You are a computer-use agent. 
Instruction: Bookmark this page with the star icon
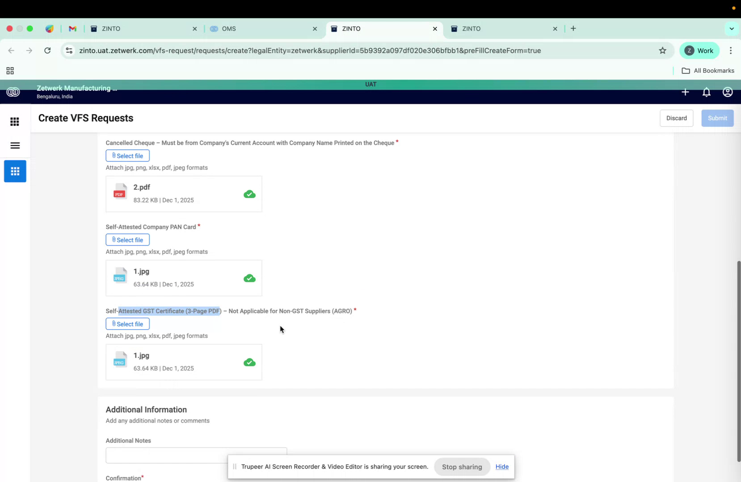(x=662, y=51)
